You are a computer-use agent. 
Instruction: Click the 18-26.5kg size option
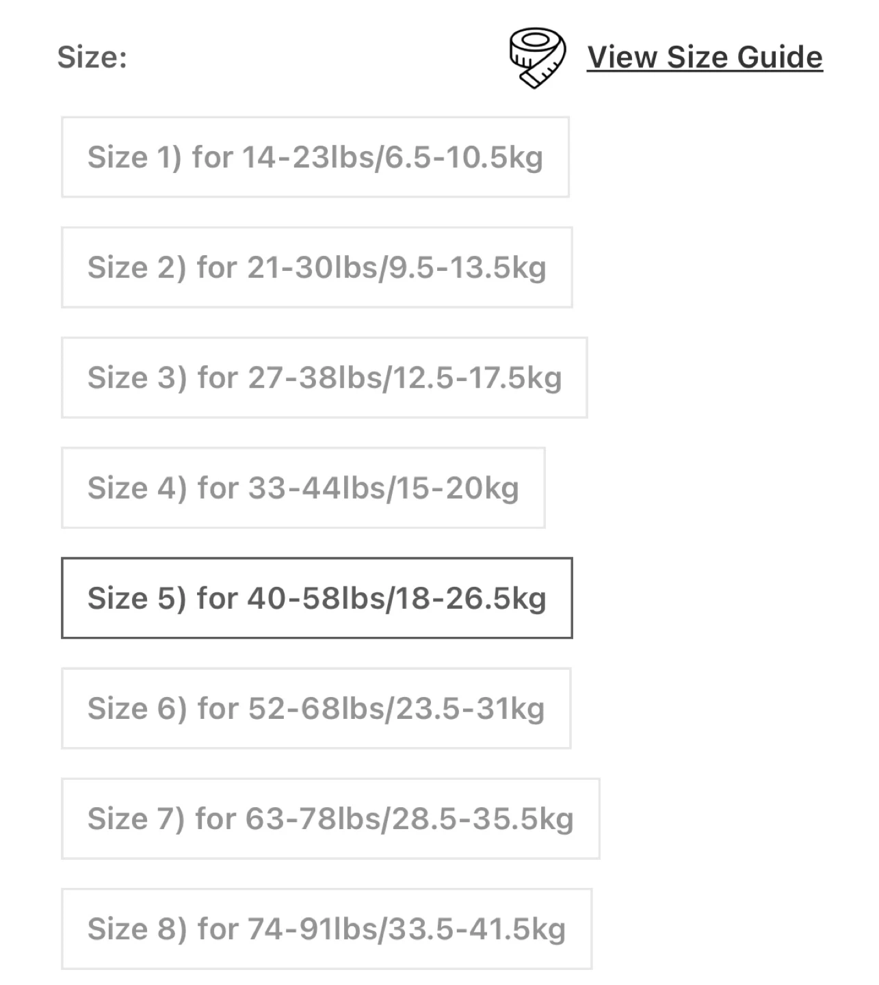[317, 598]
